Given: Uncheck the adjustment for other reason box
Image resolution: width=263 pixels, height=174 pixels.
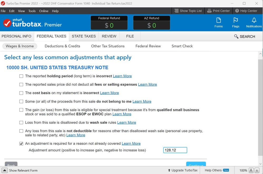Looking at the screenshot, I should coord(21,144).
